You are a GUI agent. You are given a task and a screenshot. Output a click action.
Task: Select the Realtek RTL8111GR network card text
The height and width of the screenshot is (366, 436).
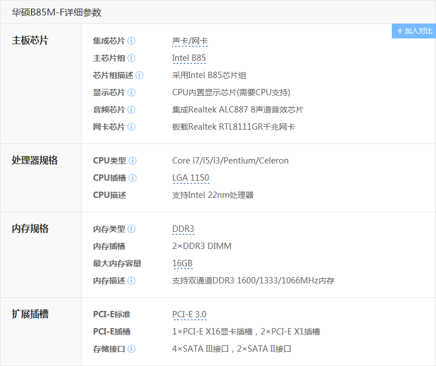click(233, 127)
